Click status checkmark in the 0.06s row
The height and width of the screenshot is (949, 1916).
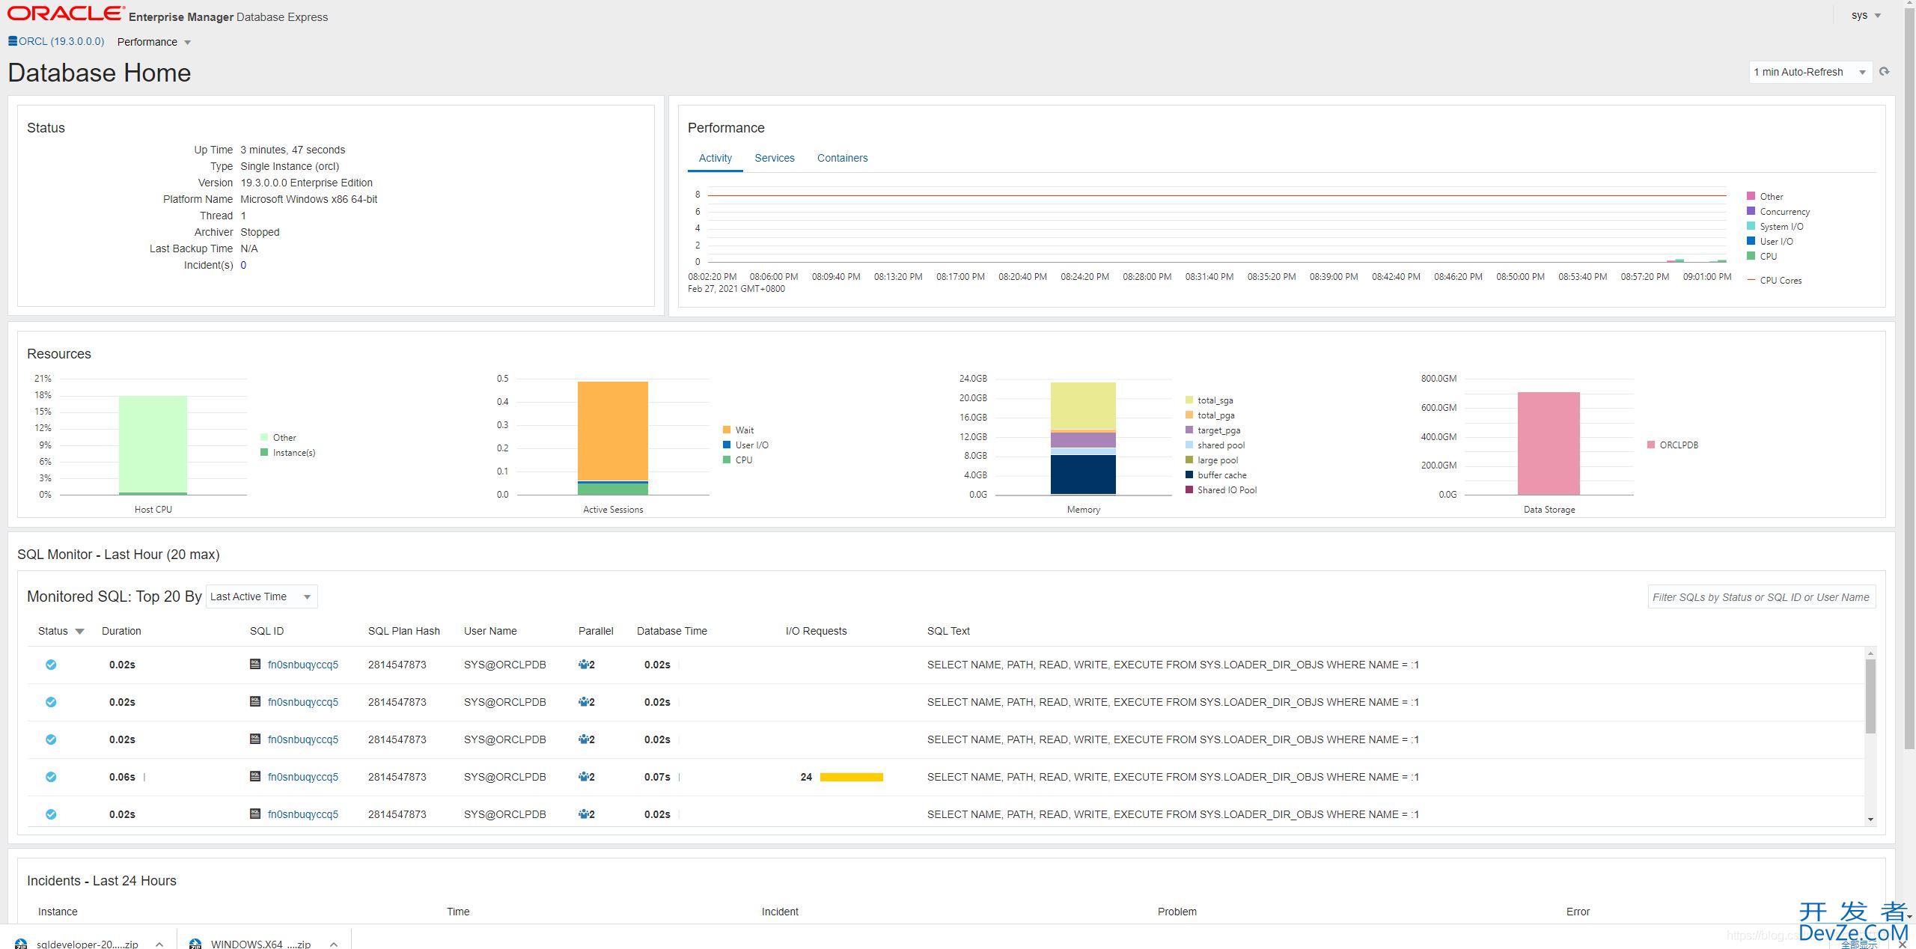coord(51,777)
